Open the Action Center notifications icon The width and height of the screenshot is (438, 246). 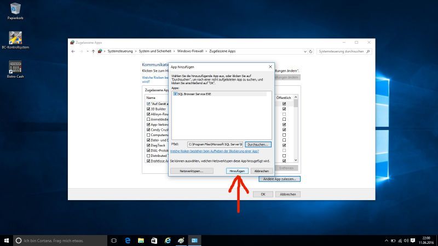coord(413,241)
